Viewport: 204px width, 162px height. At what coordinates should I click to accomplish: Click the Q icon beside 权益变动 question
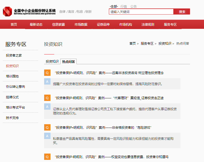(47, 157)
